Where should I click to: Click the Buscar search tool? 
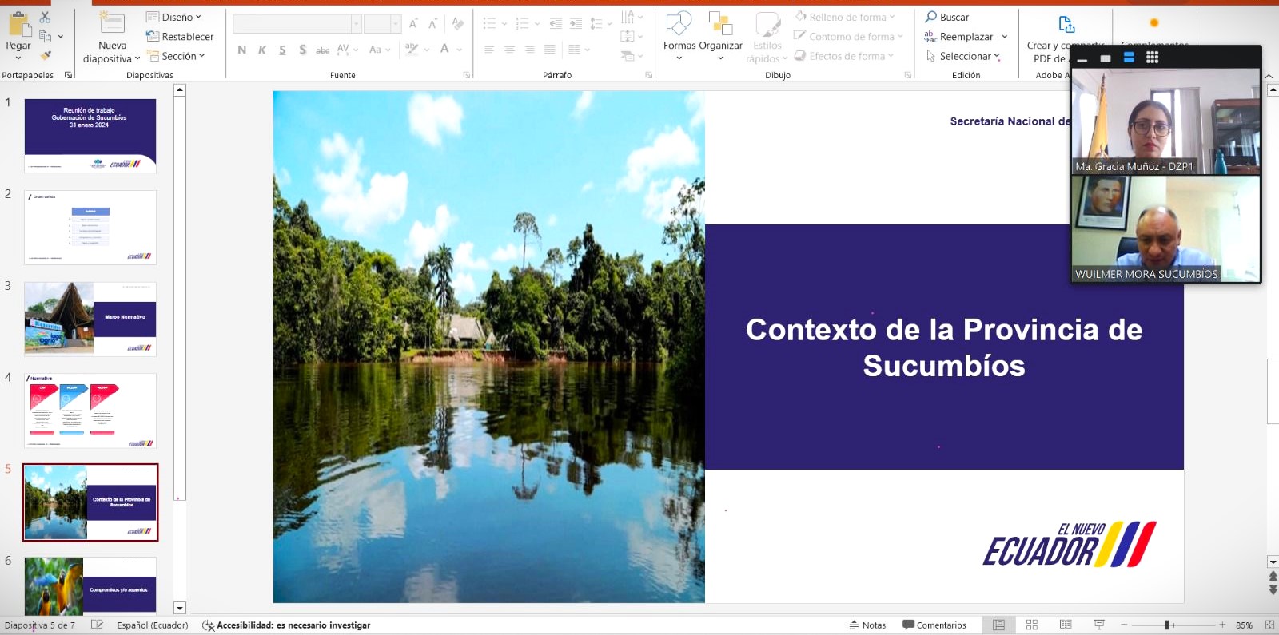pos(947,17)
